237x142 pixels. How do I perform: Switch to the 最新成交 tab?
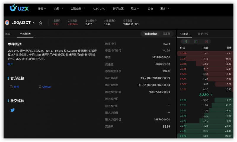pos(203,34)
